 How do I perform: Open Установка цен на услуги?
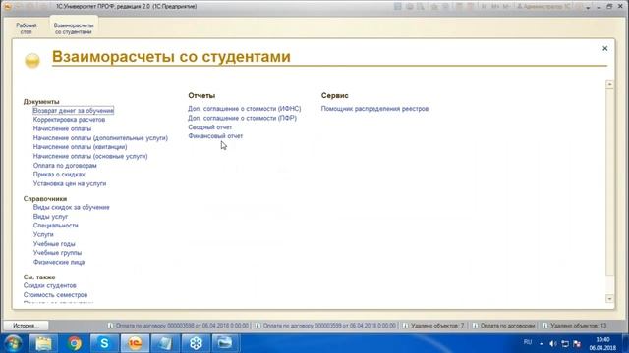coord(70,183)
